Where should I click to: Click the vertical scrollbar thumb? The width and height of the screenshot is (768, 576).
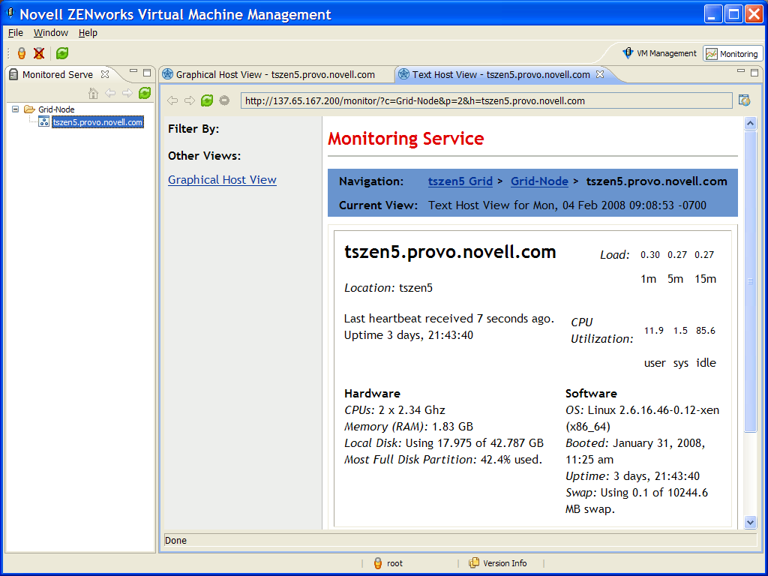pos(750,281)
